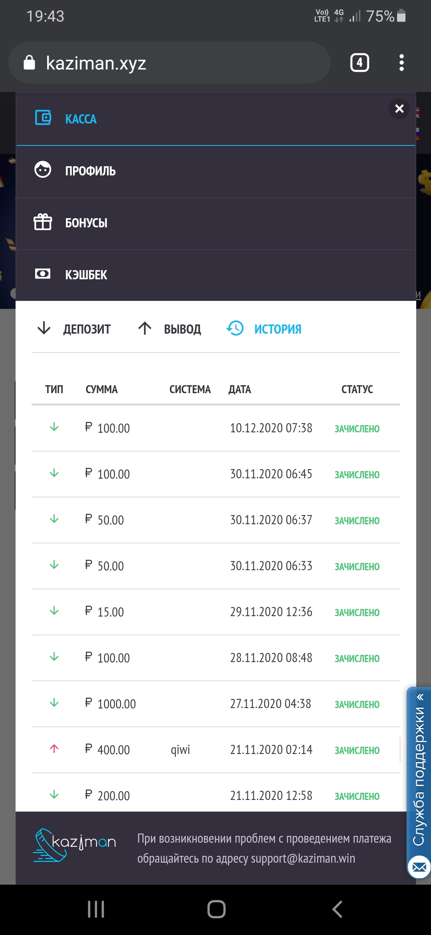
Task: Click the wallet icon beside Касса
Action: click(43, 118)
